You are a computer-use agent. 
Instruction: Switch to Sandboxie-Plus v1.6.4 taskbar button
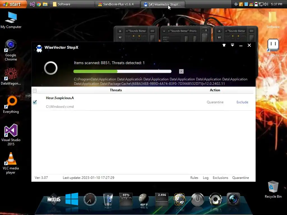(x=117, y=4)
